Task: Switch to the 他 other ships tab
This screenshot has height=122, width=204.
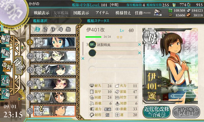Action: (x=68, y=29)
